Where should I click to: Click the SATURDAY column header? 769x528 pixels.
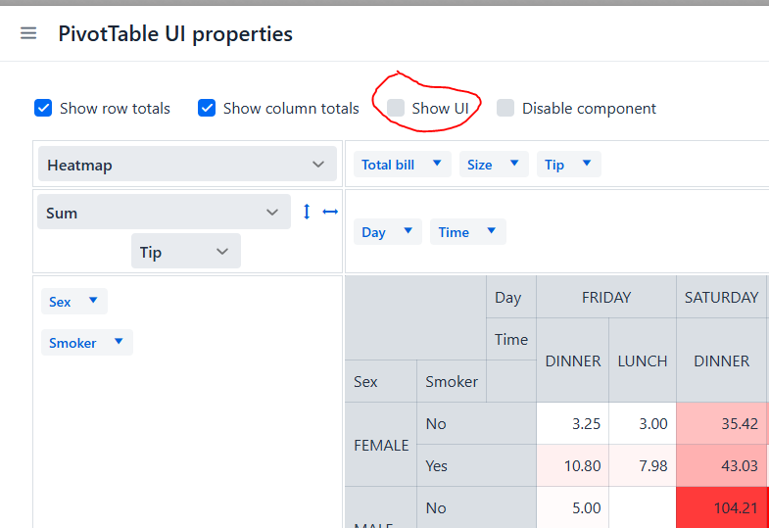coord(721,297)
